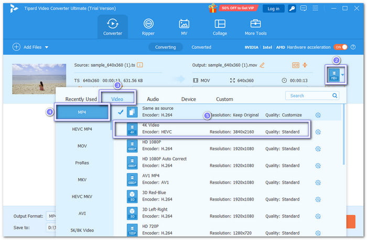Switch to the Device tab
The image size is (367, 240).
click(x=188, y=99)
